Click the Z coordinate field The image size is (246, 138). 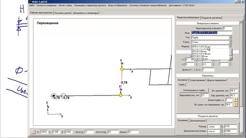(x=68, y=132)
